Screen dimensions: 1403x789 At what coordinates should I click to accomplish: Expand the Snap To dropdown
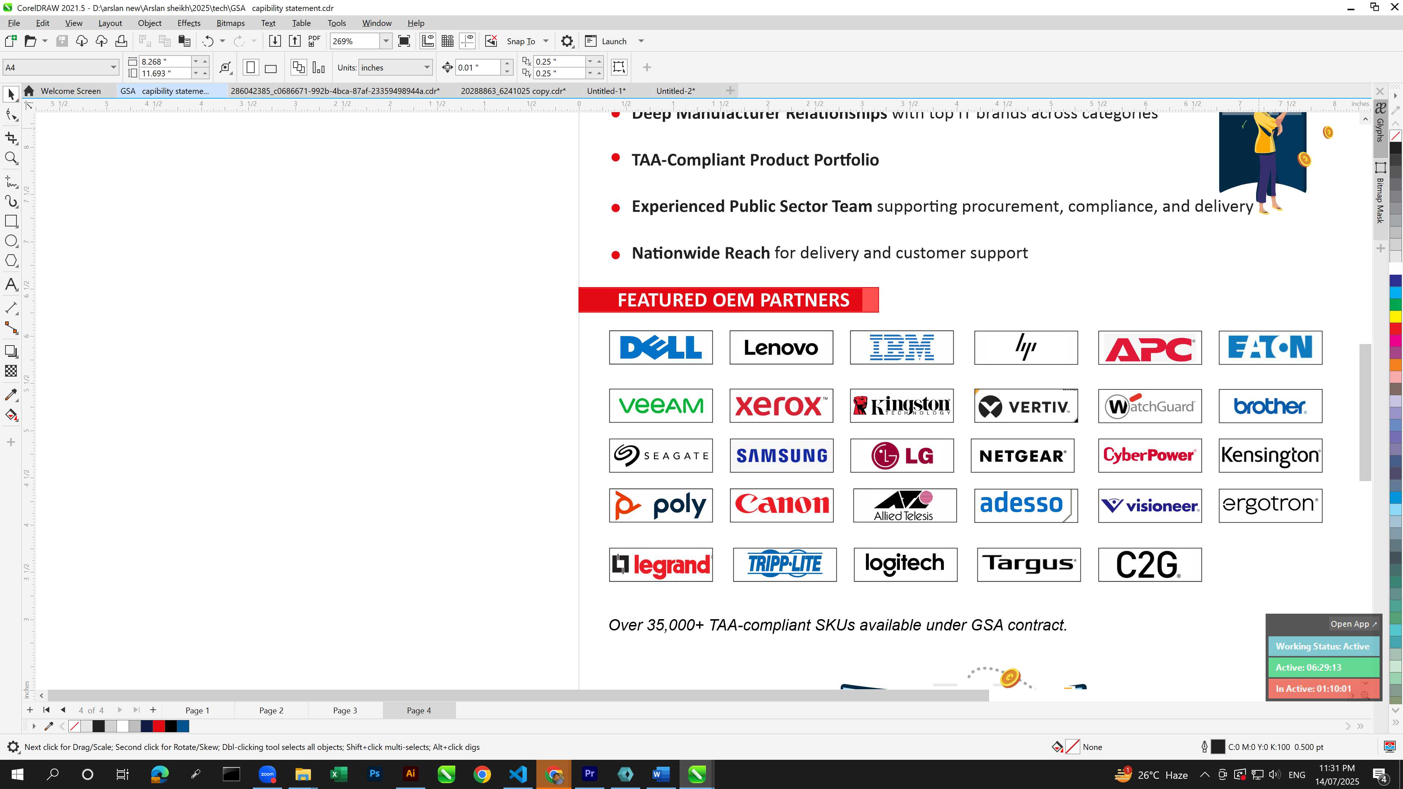546,41
